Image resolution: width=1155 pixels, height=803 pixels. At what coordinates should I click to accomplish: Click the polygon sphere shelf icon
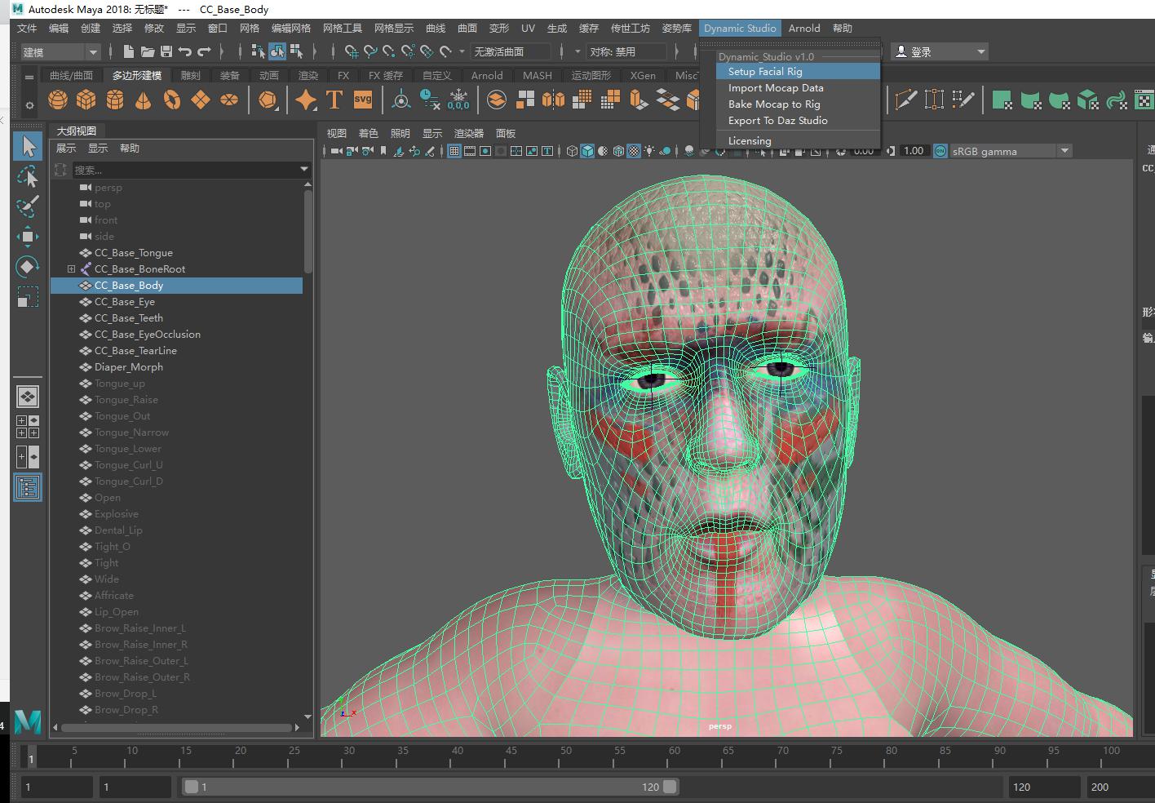[58, 100]
